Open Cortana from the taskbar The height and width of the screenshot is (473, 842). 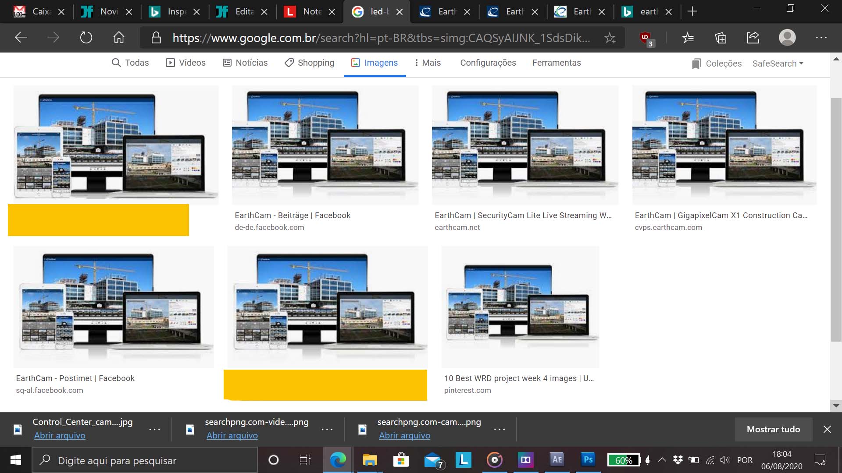(x=273, y=460)
